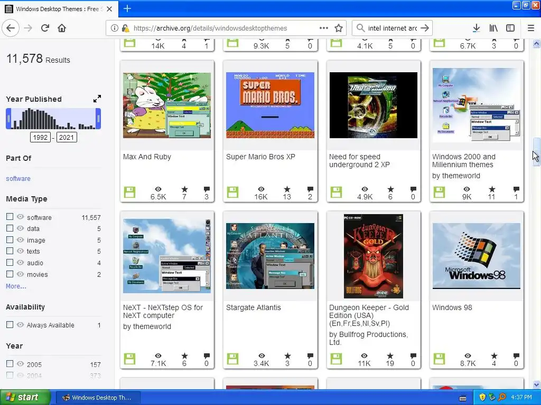Open the Windows Start menu
Viewport: 541px width, 405px height.
click(25, 398)
